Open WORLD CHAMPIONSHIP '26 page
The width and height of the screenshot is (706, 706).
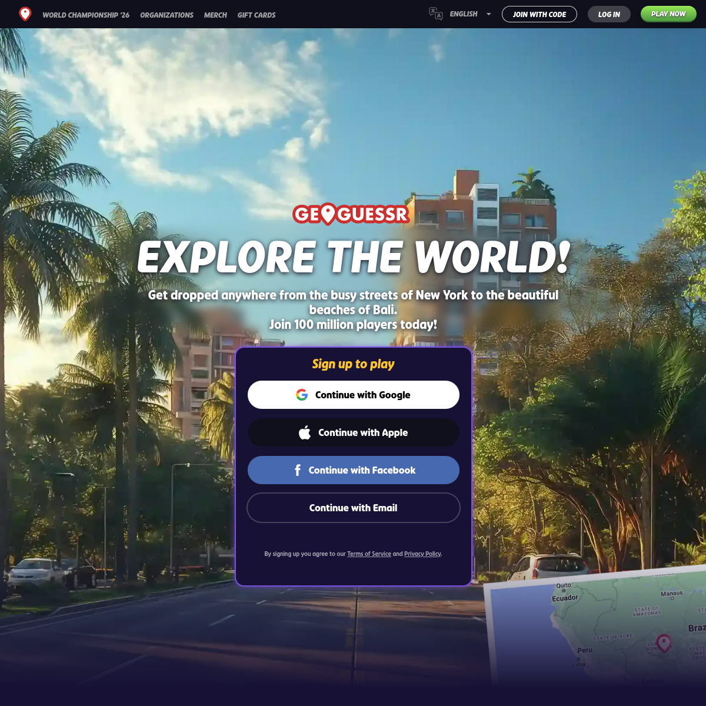[x=86, y=15]
